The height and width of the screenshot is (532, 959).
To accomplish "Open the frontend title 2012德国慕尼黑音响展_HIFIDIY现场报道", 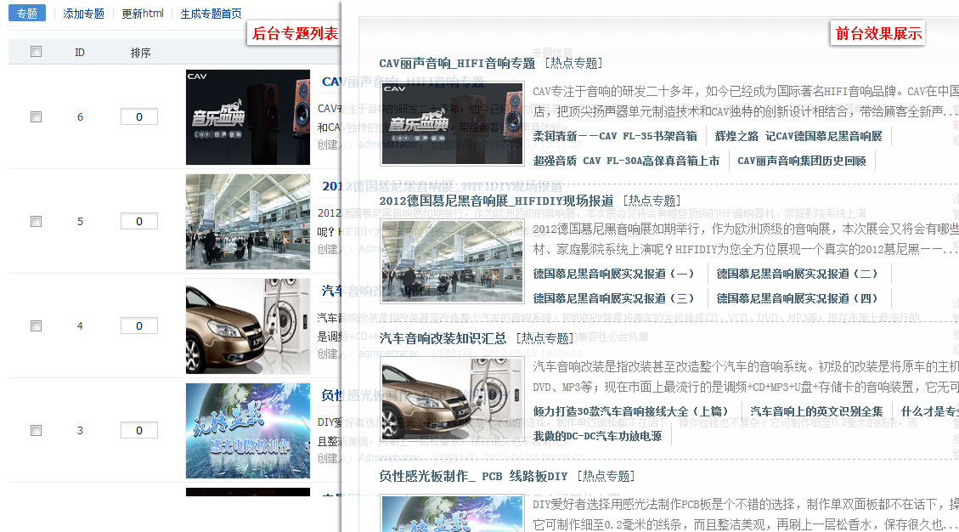I will click(x=496, y=201).
